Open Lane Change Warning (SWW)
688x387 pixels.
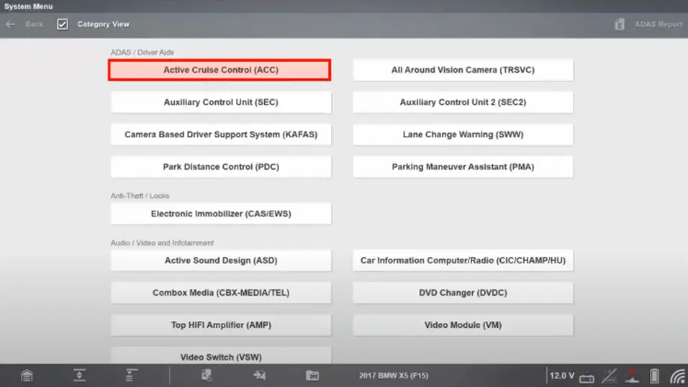coord(463,135)
